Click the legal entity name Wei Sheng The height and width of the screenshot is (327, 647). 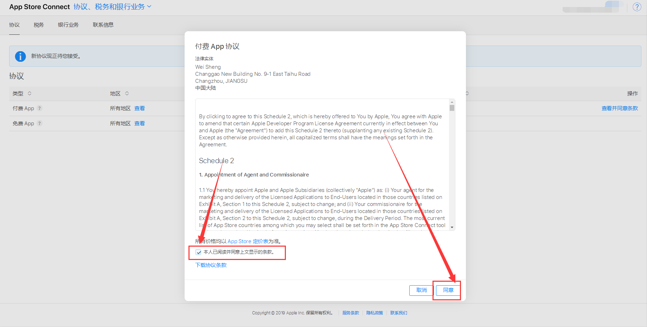point(208,67)
